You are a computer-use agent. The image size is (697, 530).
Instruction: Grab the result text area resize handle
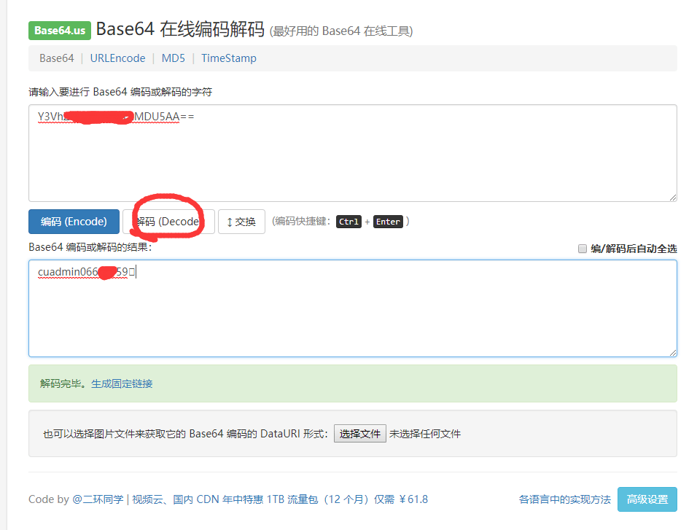tap(672, 352)
